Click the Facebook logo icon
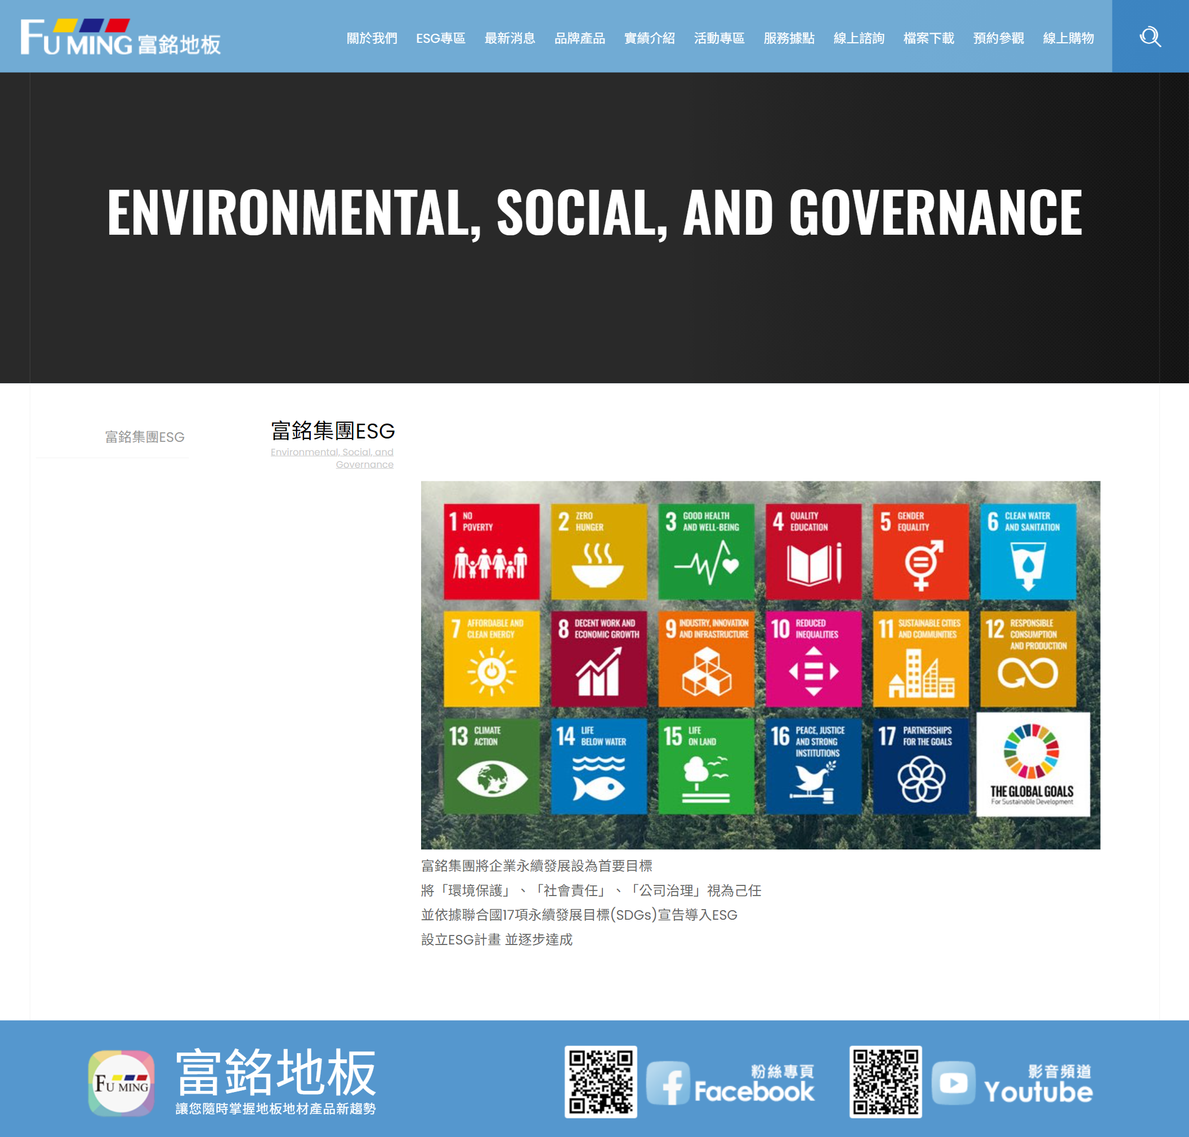Viewport: 1189px width, 1137px height. coord(668,1083)
